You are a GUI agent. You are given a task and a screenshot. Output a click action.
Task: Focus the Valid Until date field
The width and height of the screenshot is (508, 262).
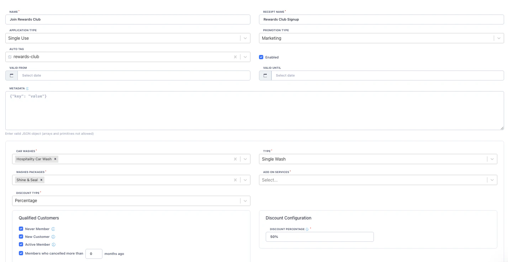pyautogui.click(x=387, y=76)
